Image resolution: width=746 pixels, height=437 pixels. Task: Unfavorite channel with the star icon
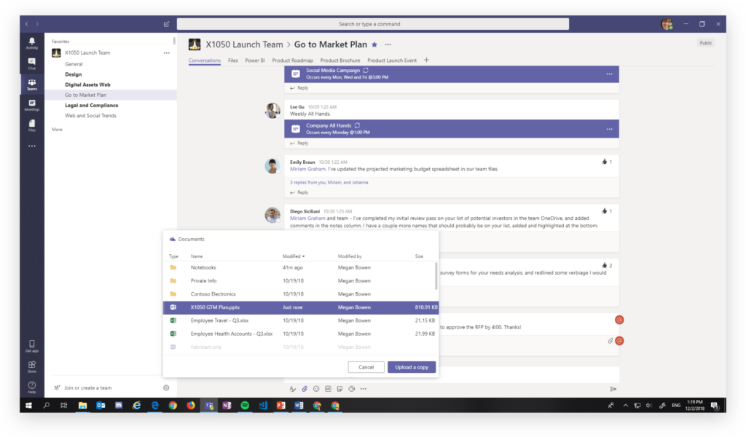[374, 44]
